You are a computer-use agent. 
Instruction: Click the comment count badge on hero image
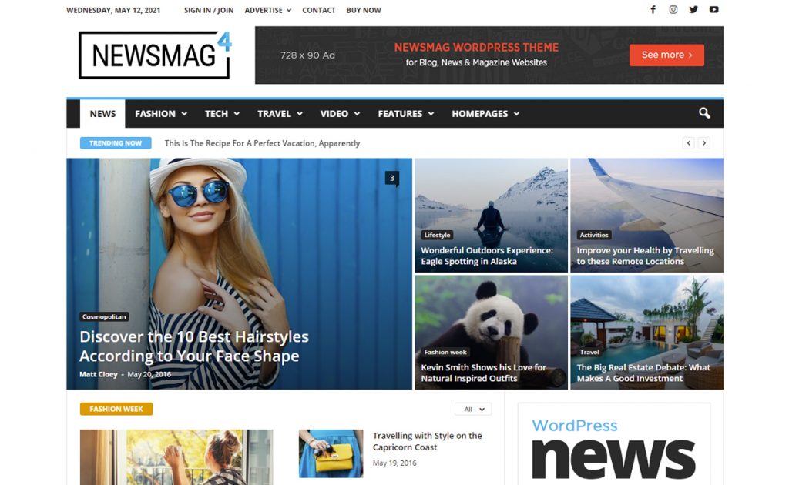(393, 178)
